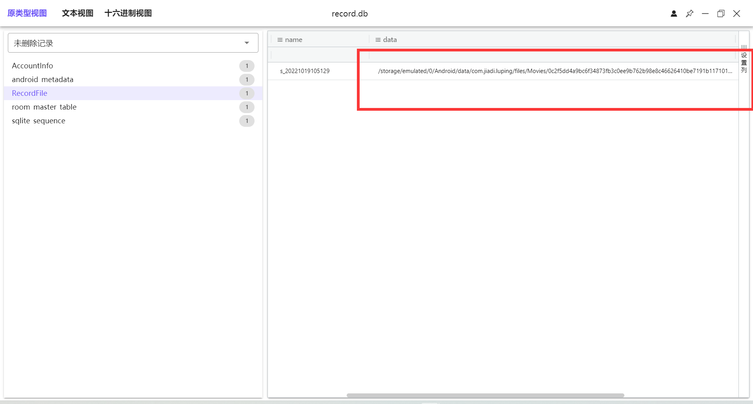Close the record.db window

point(737,14)
